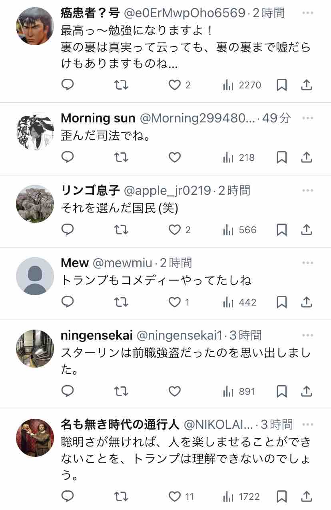Screen dimensions: 331x510
Task: Reply to リンゴ息子's tweet
Action: [x=68, y=230]
